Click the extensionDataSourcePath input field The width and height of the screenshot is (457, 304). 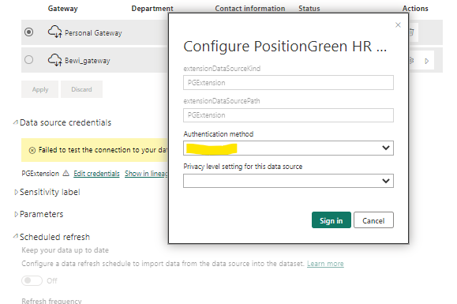pyautogui.click(x=288, y=115)
